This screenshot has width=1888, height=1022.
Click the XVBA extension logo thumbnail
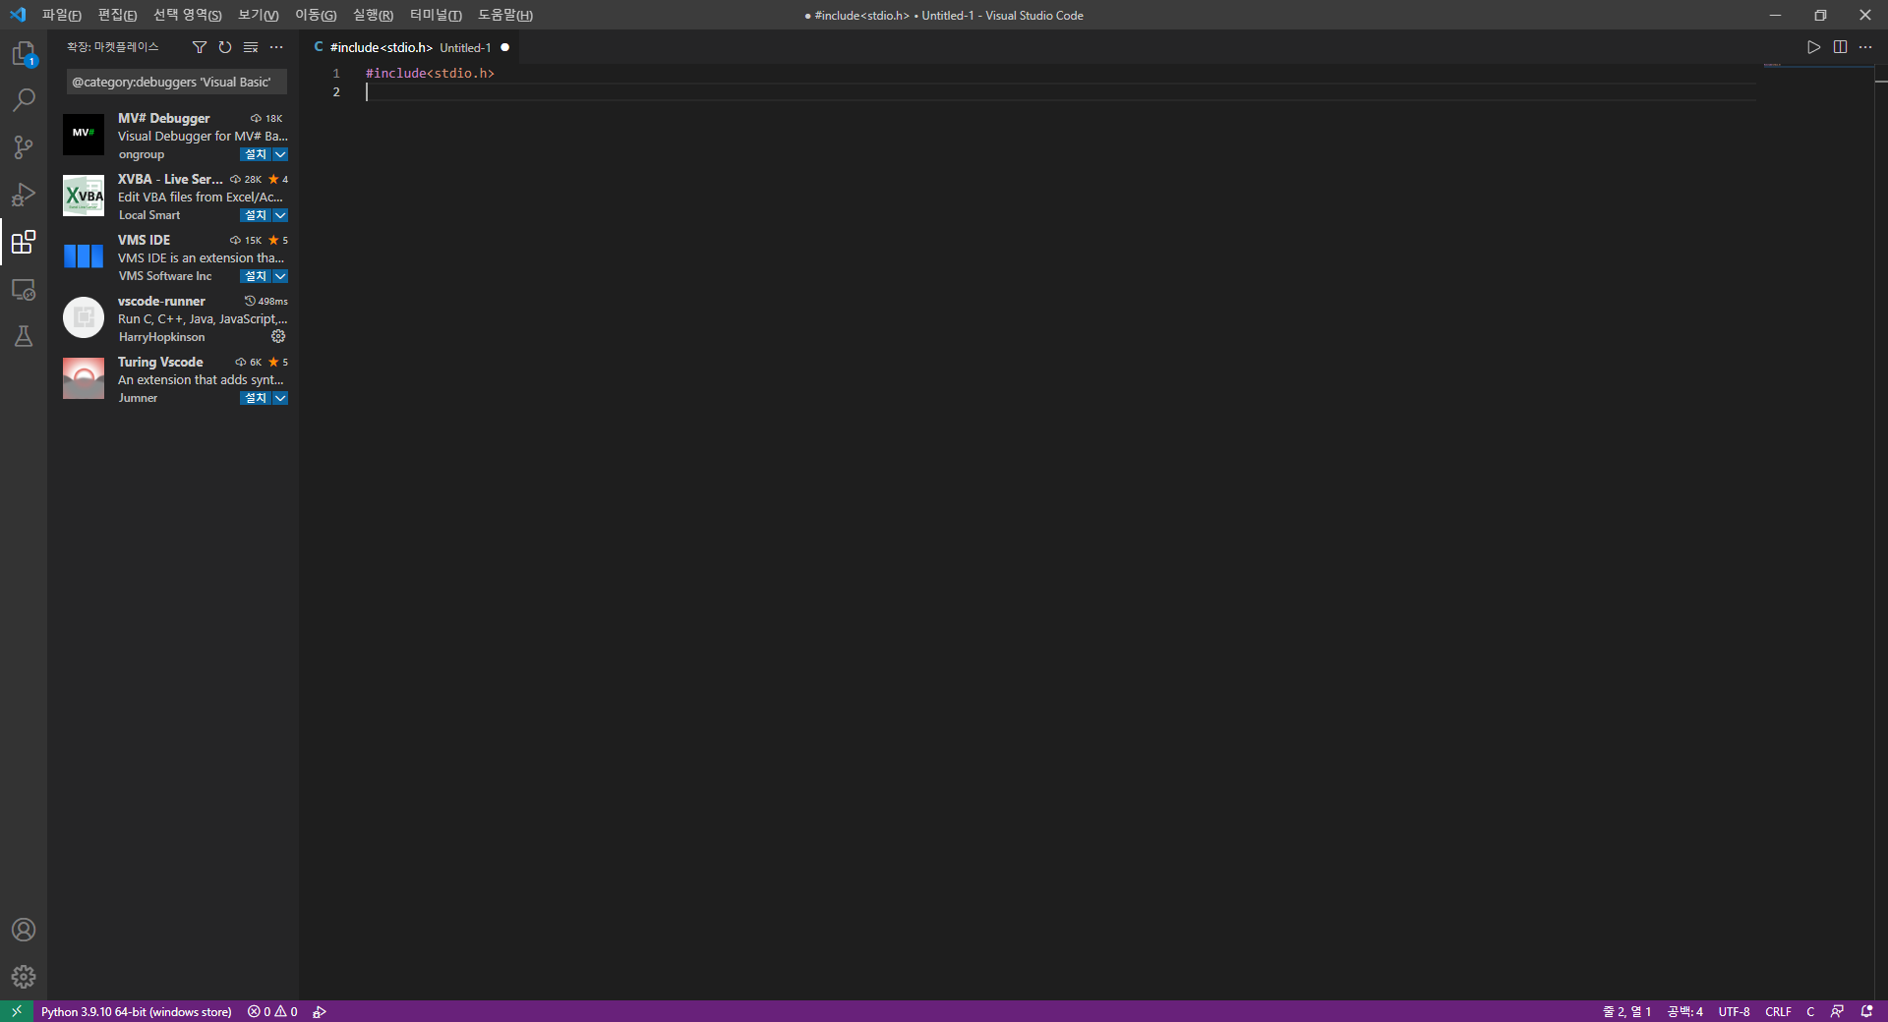click(x=84, y=196)
